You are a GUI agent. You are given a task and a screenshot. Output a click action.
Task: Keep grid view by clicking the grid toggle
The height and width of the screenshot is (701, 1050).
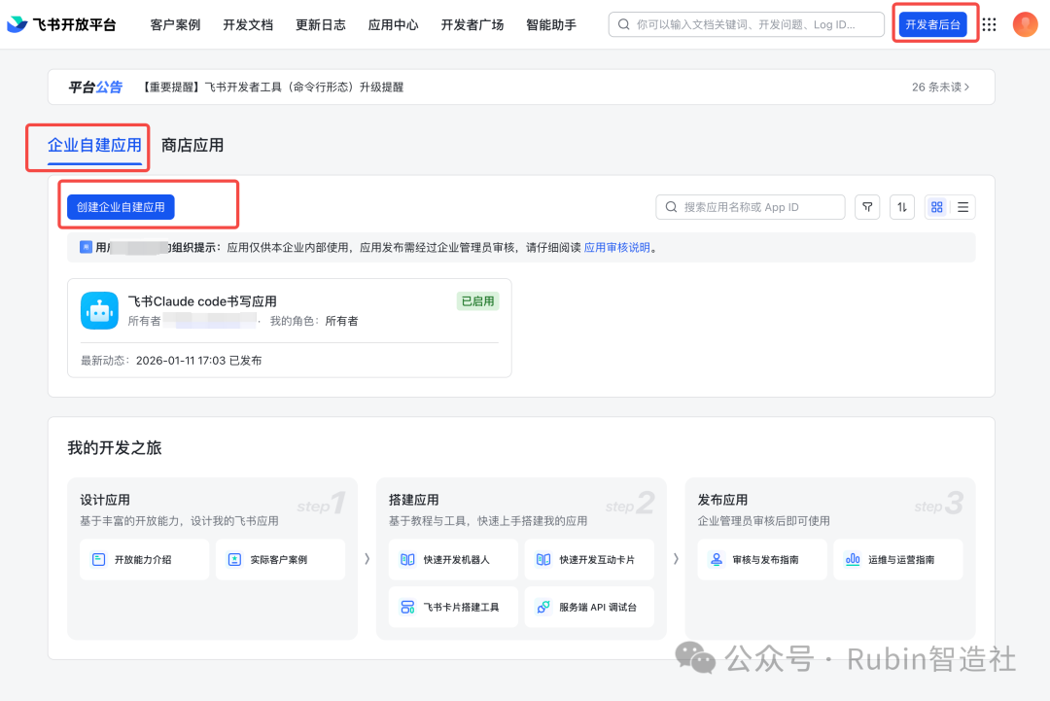(x=936, y=206)
